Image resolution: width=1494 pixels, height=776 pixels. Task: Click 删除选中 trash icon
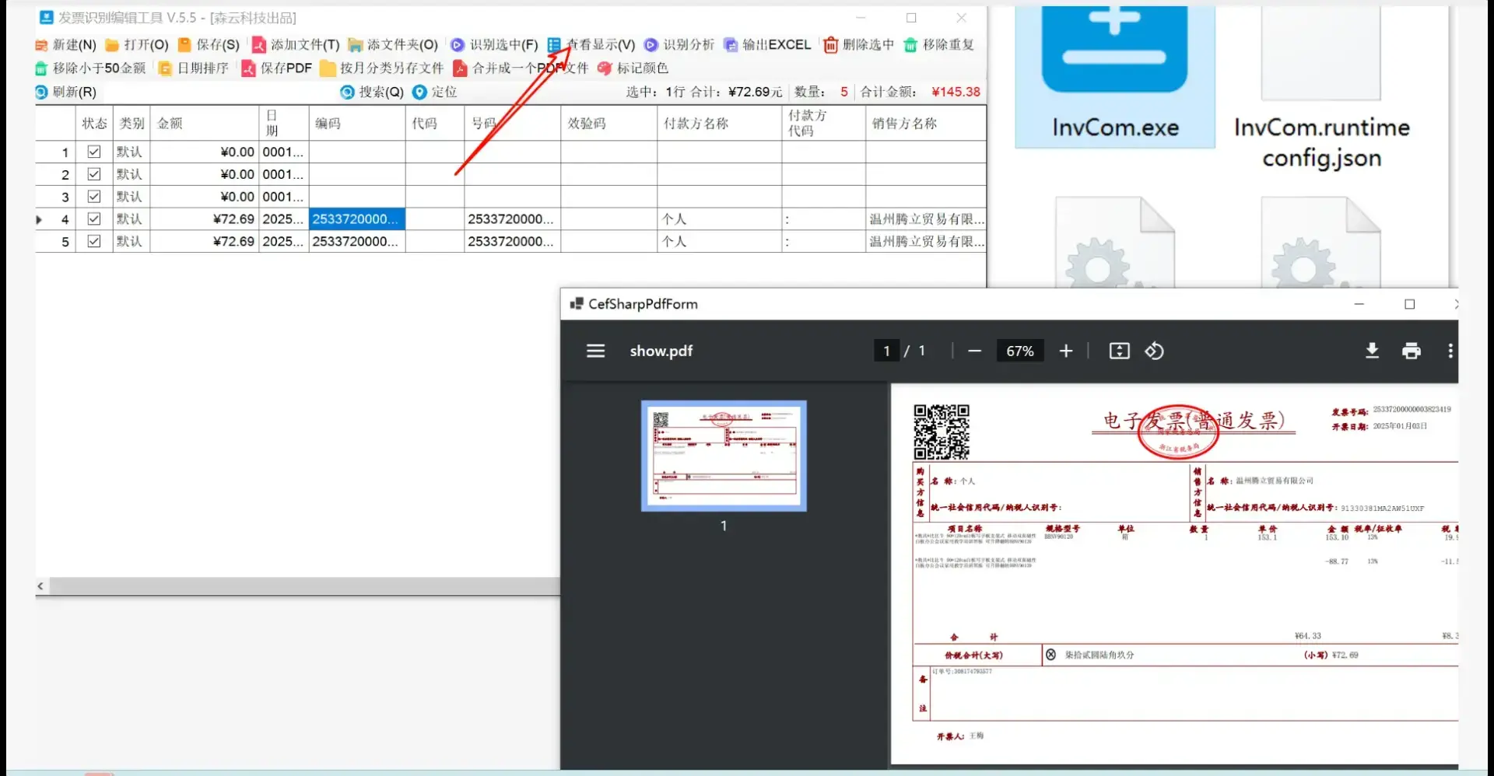tap(831, 45)
